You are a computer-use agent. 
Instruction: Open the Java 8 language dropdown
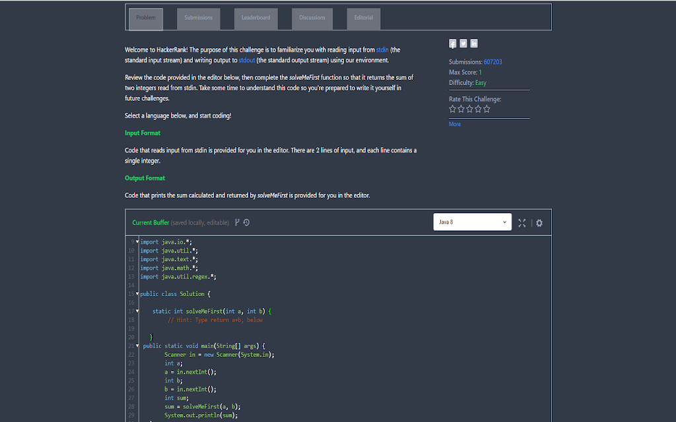(472, 222)
